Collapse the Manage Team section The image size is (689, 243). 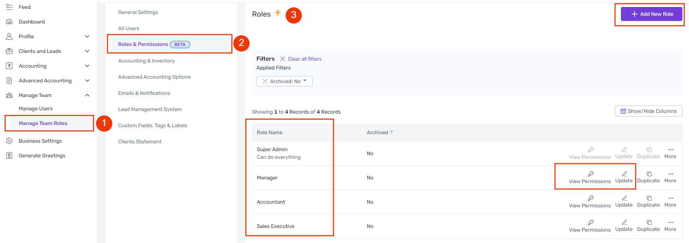click(x=87, y=95)
